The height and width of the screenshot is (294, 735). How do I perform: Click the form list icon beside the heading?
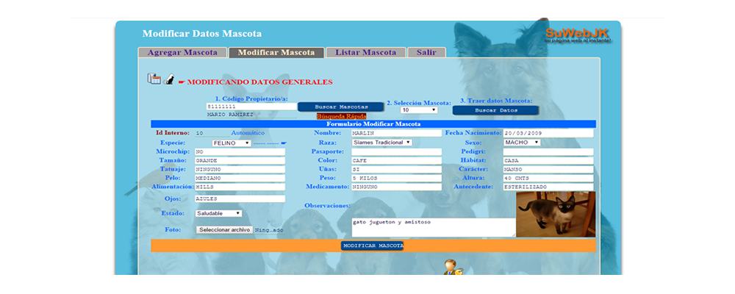tap(154, 79)
